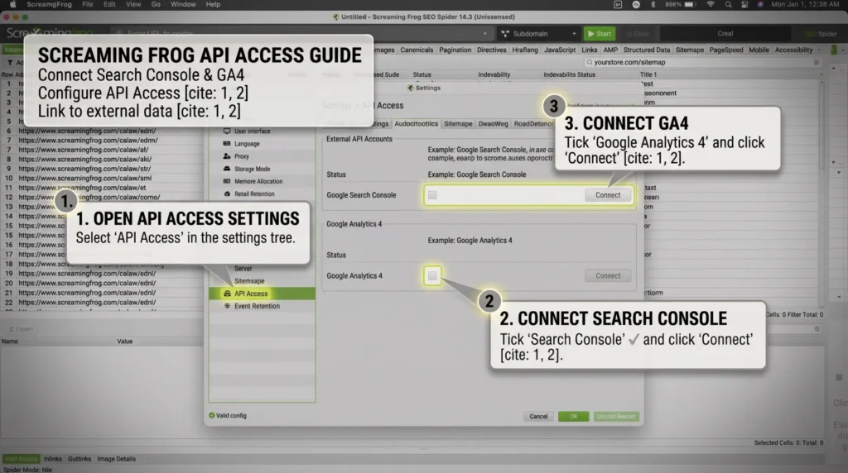
Task: Switch to the PageSpeed tab
Action: pos(725,50)
